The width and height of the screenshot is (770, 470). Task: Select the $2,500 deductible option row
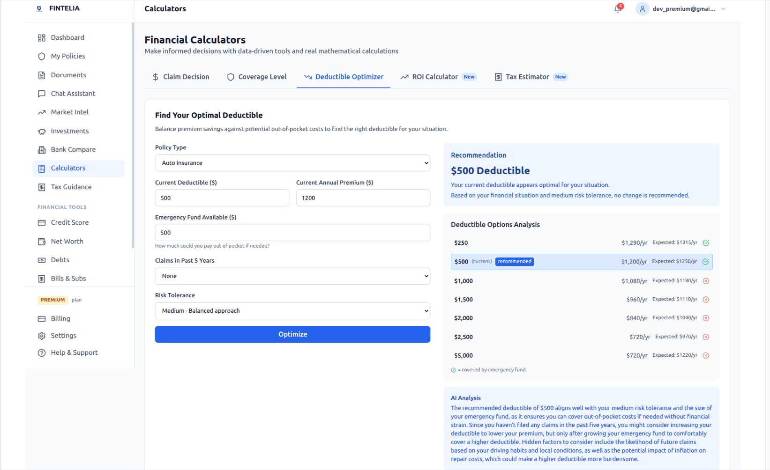(x=582, y=337)
